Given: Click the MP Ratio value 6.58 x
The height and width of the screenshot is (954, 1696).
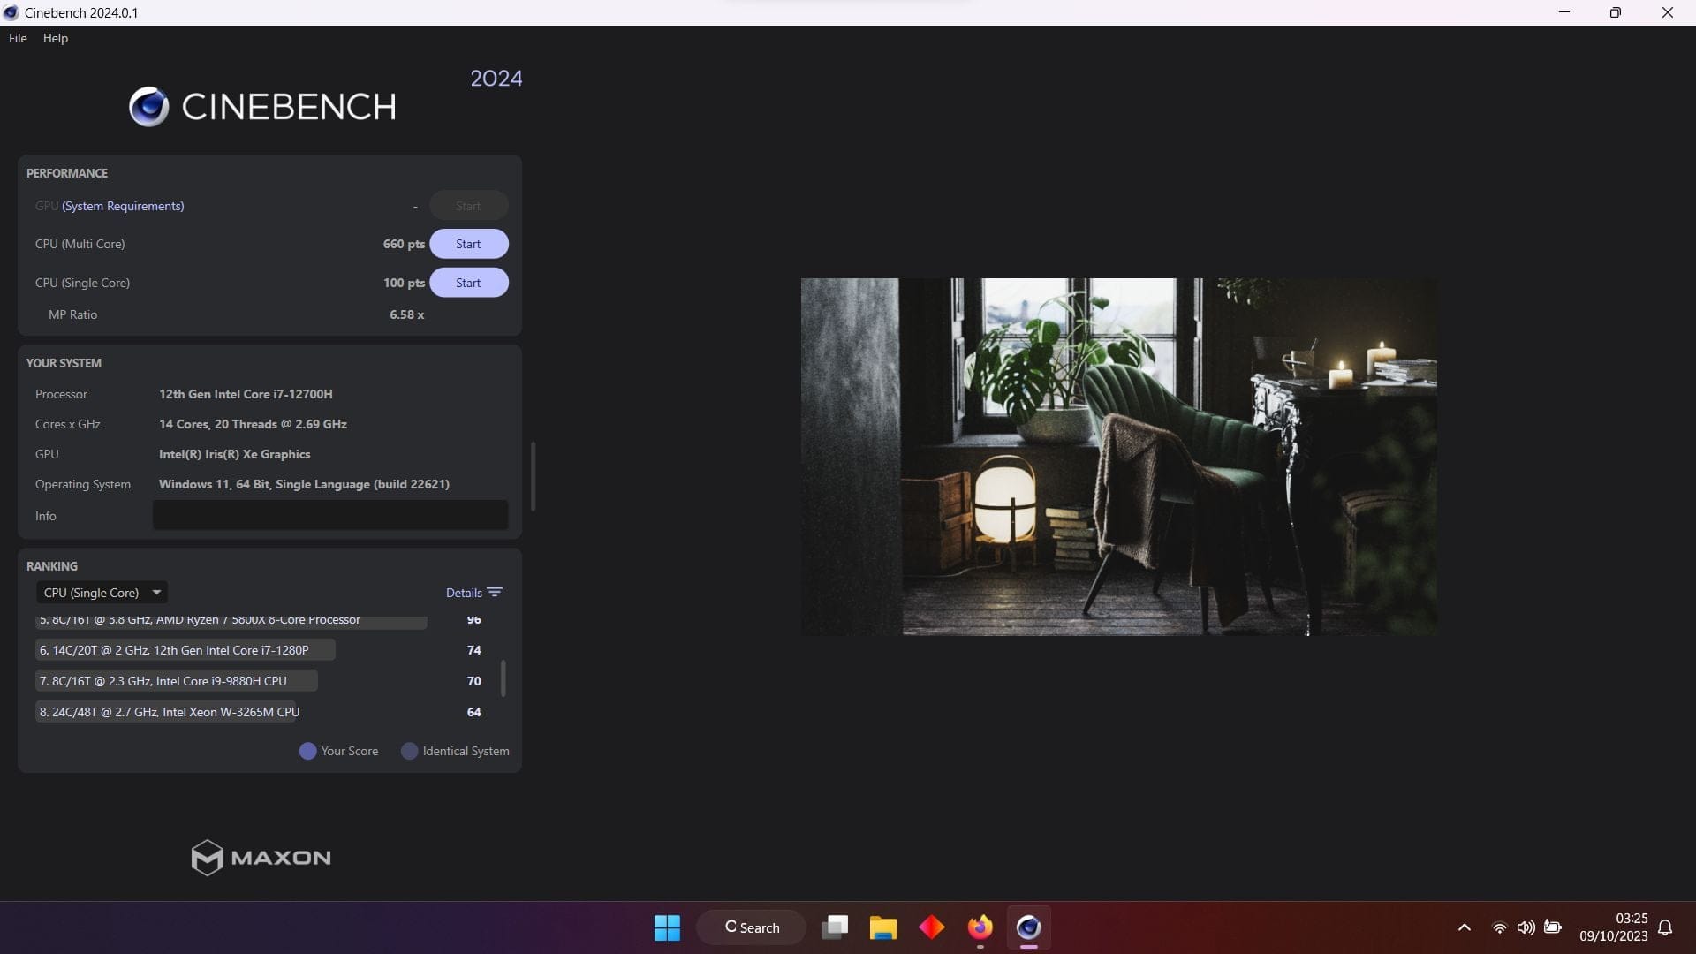Looking at the screenshot, I should pyautogui.click(x=407, y=314).
